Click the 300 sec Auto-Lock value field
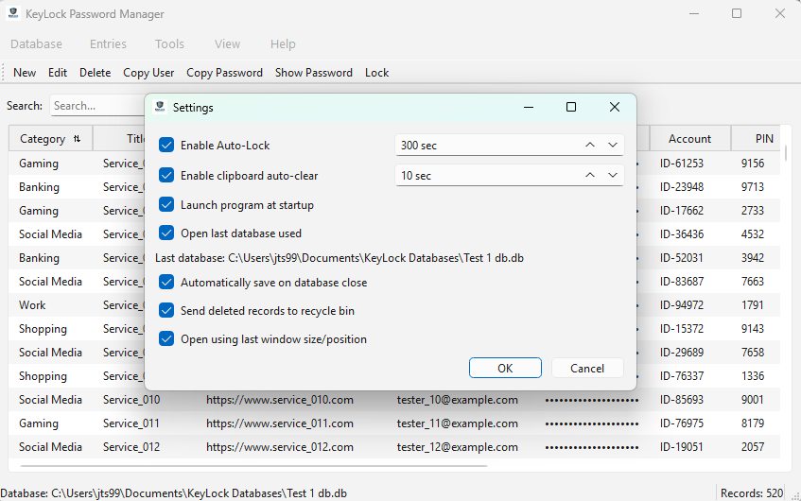 pyautogui.click(x=482, y=146)
